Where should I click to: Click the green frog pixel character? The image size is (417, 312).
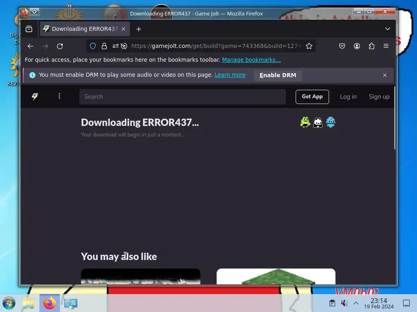[305, 122]
